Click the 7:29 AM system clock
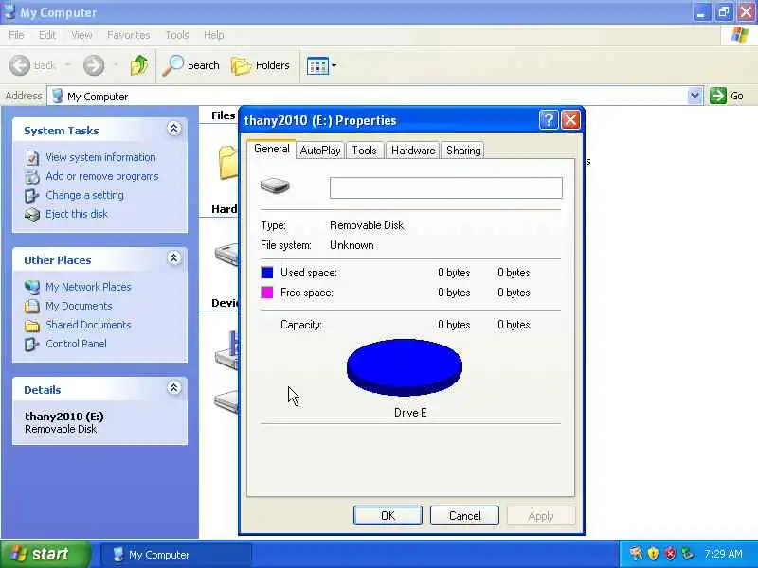This screenshot has width=758, height=568. 723,554
